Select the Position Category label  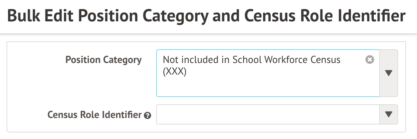tap(104, 60)
